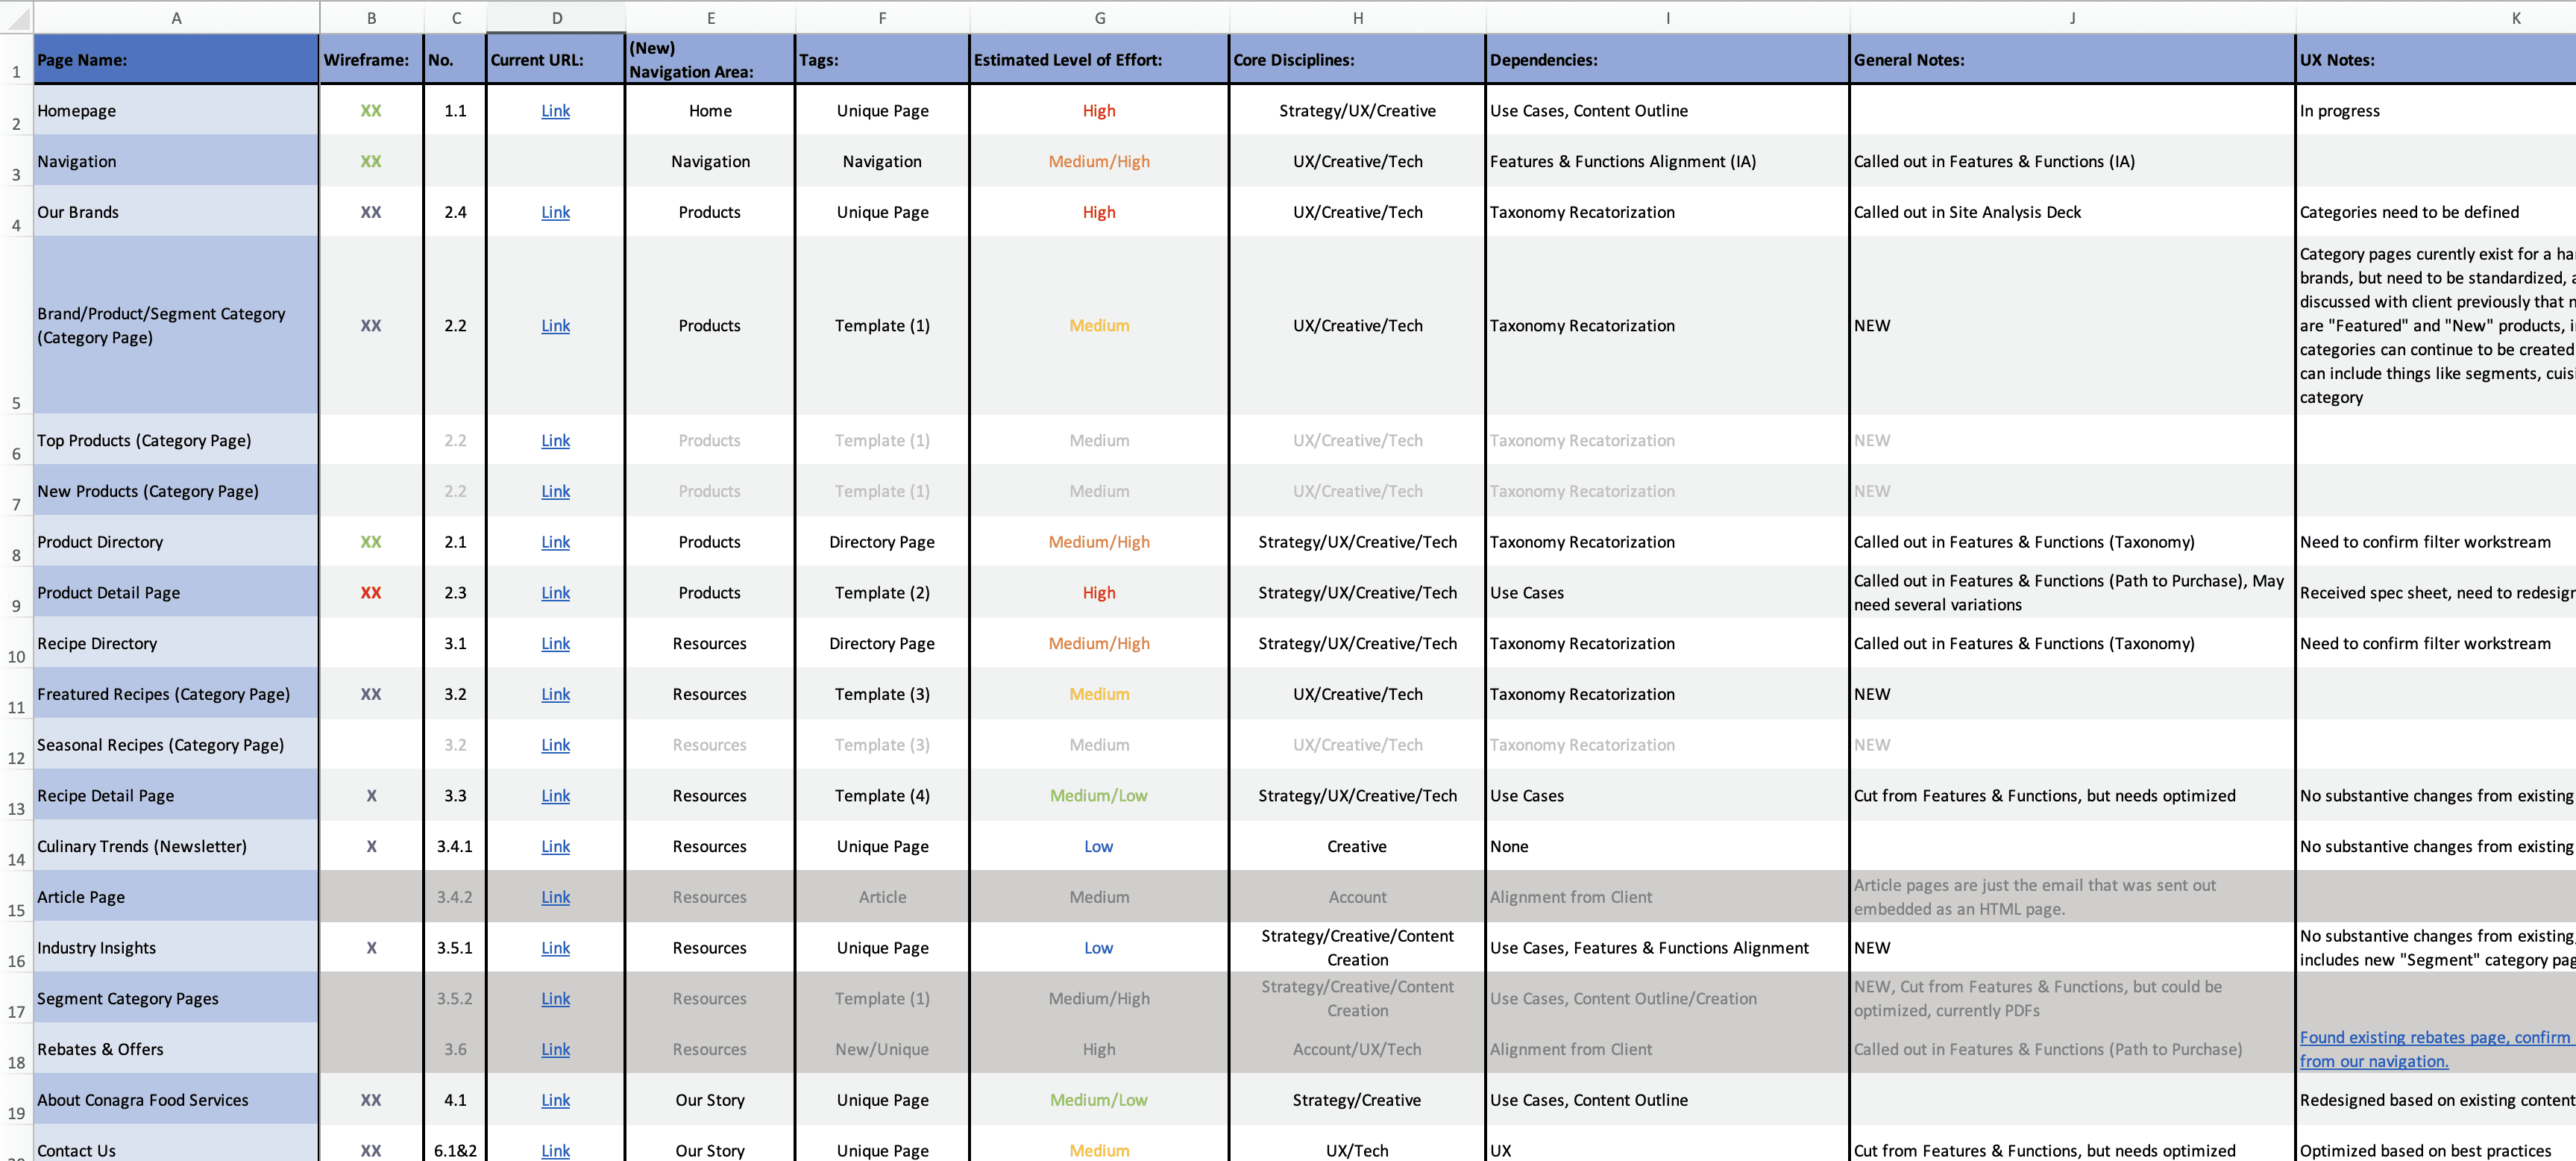Click the 'Navigation' cell in column A
This screenshot has width=2576, height=1161.
[176, 161]
